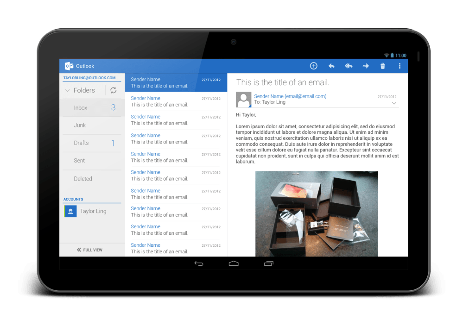Collapse the Folders section chevron
The height and width of the screenshot is (326, 463).
pyautogui.click(x=67, y=90)
